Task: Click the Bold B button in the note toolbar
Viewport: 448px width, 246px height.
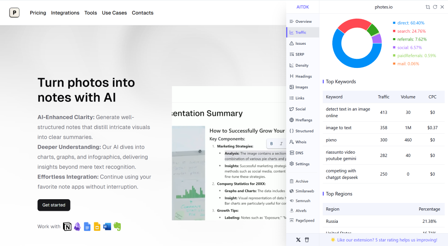Action: pos(271,144)
